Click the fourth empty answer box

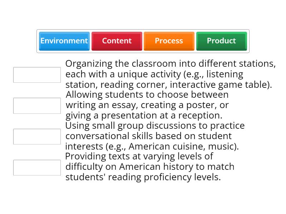click(37, 167)
